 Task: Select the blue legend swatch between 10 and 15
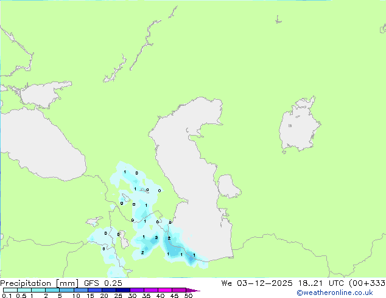pyautogui.click(x=81, y=290)
